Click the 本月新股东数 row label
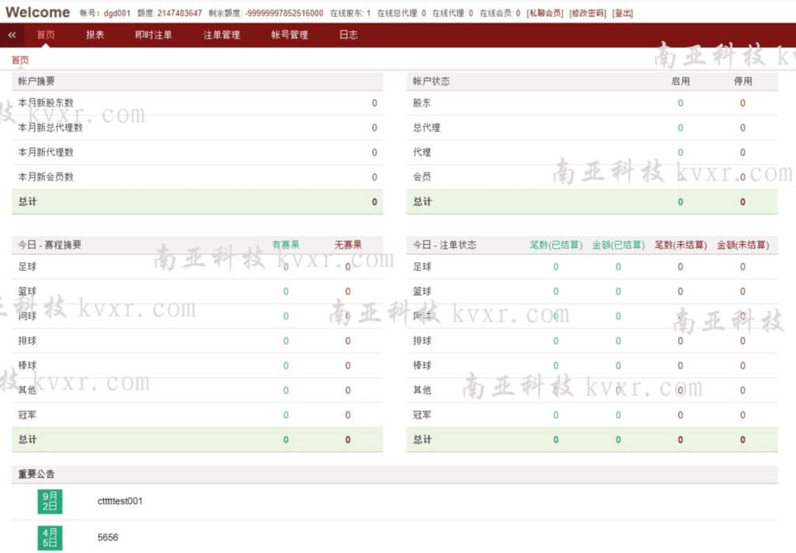 (46, 103)
